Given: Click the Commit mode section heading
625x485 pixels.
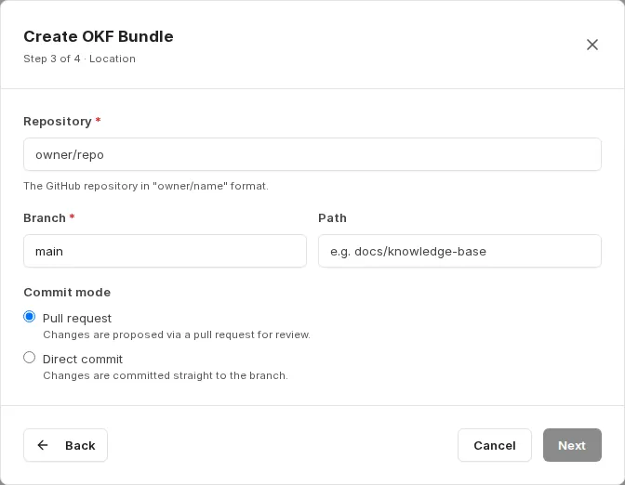Looking at the screenshot, I should (x=67, y=293).
